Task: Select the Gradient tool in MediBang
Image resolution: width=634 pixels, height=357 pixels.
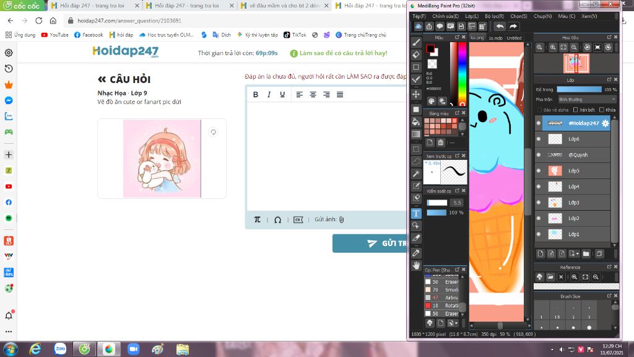Action: [416, 134]
